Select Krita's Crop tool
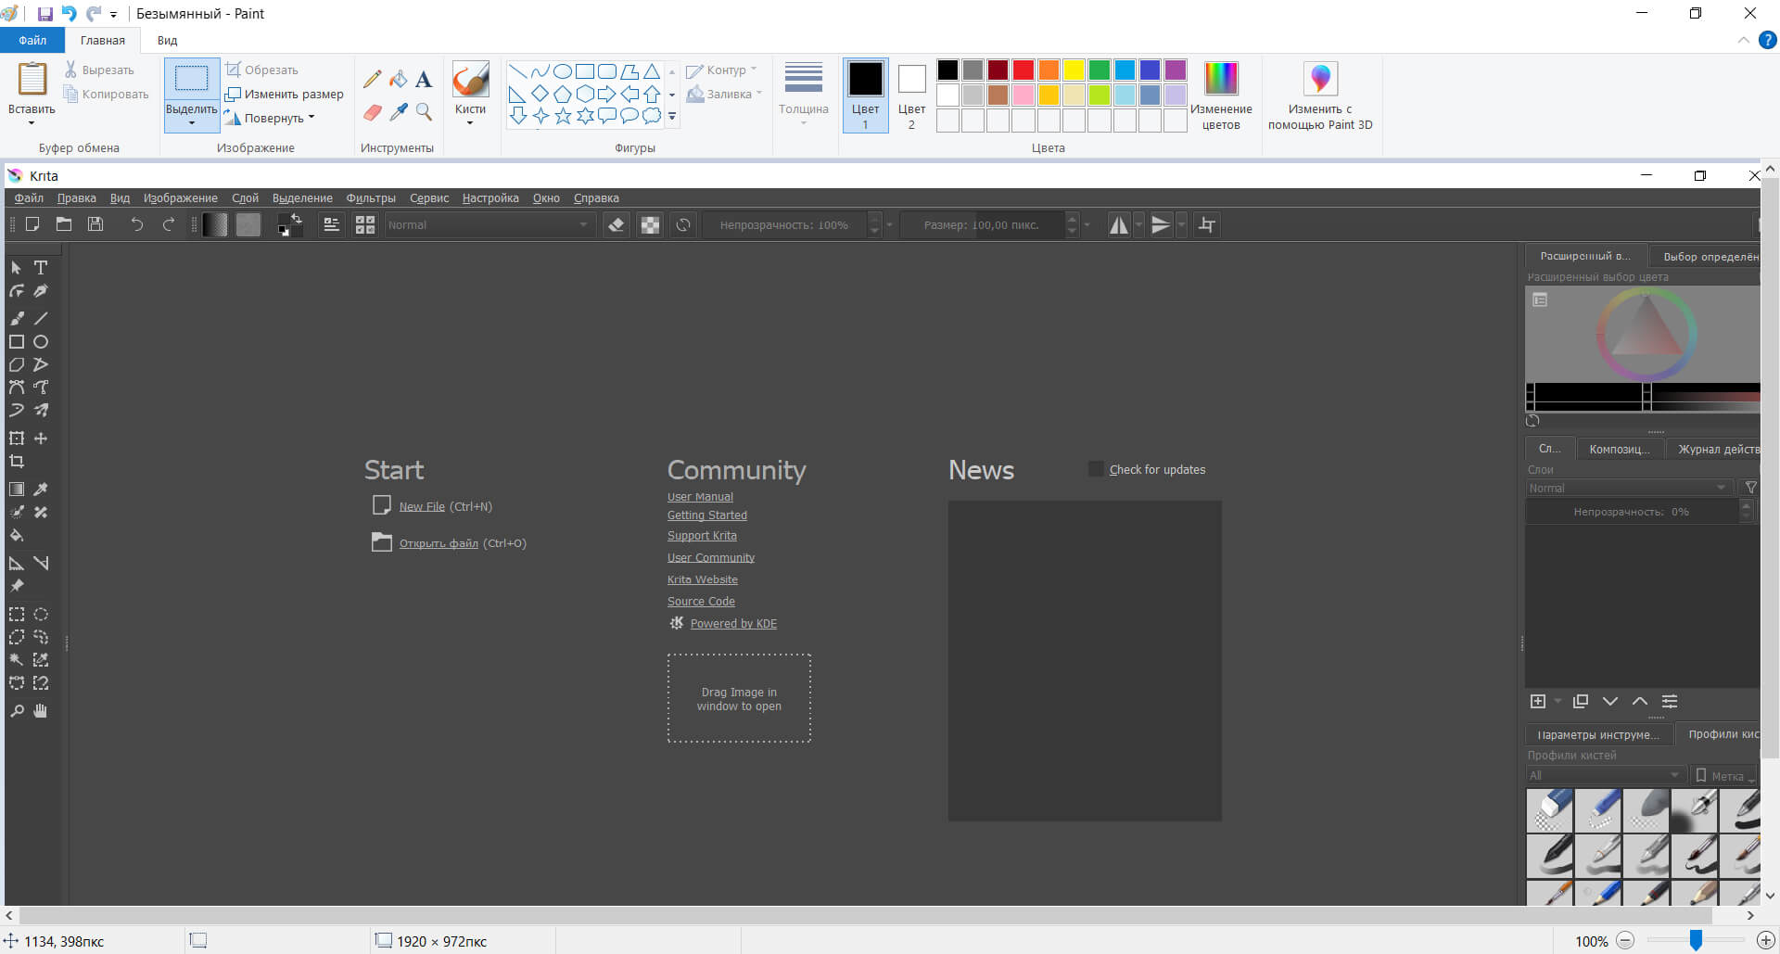 coord(17,462)
